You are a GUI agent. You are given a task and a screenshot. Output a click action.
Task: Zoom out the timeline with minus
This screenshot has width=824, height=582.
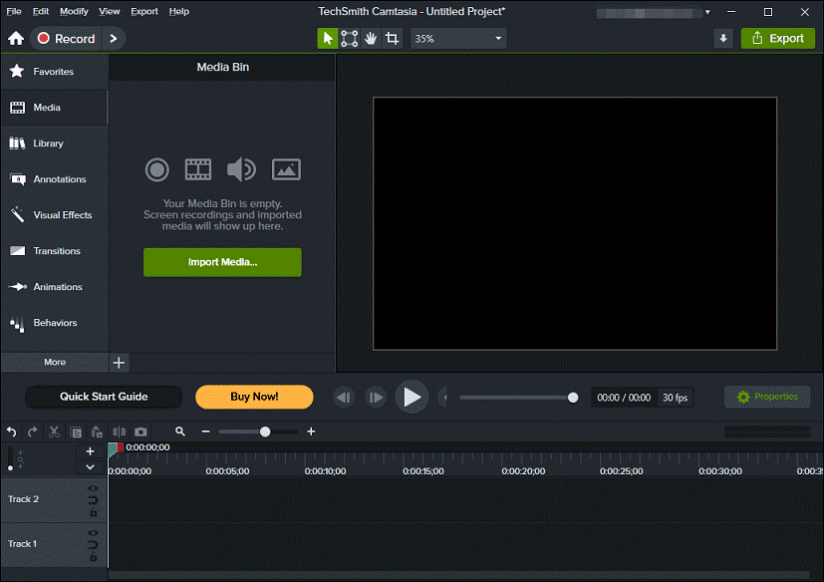click(x=205, y=432)
